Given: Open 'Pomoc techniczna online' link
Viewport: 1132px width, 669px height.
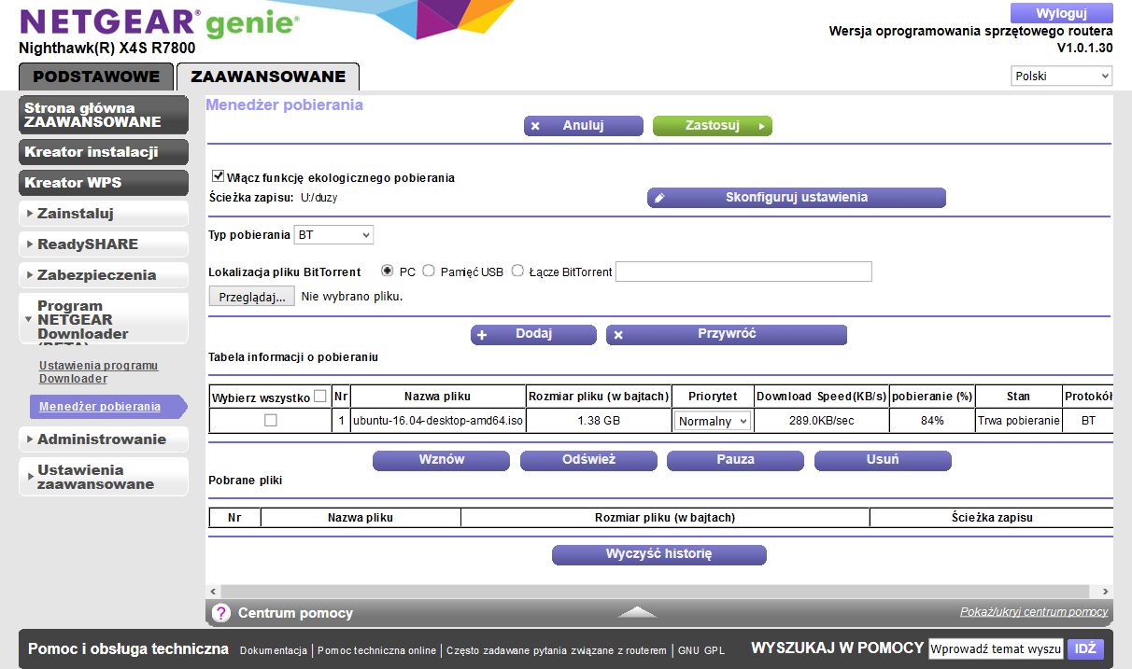Looking at the screenshot, I should click(376, 650).
